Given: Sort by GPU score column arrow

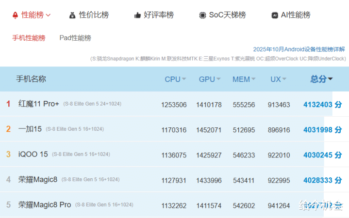Looking at the screenshot, I should click(x=218, y=79).
